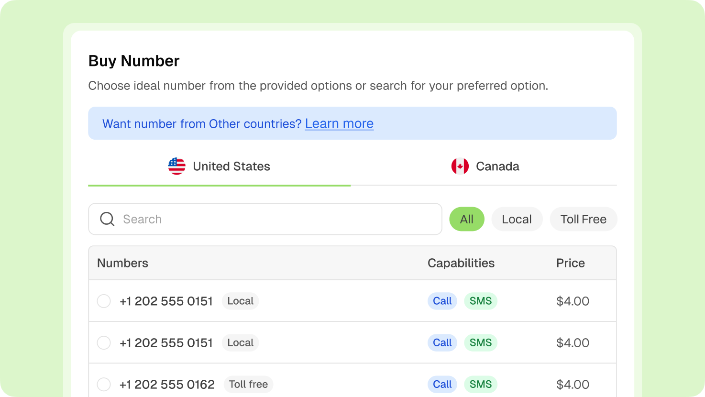The width and height of the screenshot is (705, 397).
Task: Select the All filter pill
Action: (466, 219)
